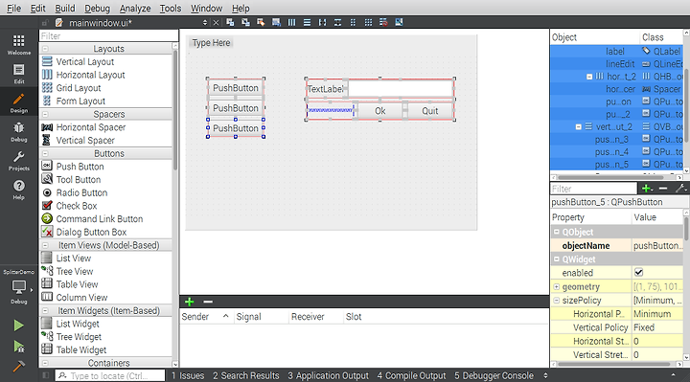Collapse the Buttons category
Image resolution: width=690 pixels, height=382 pixels.
pos(45,154)
